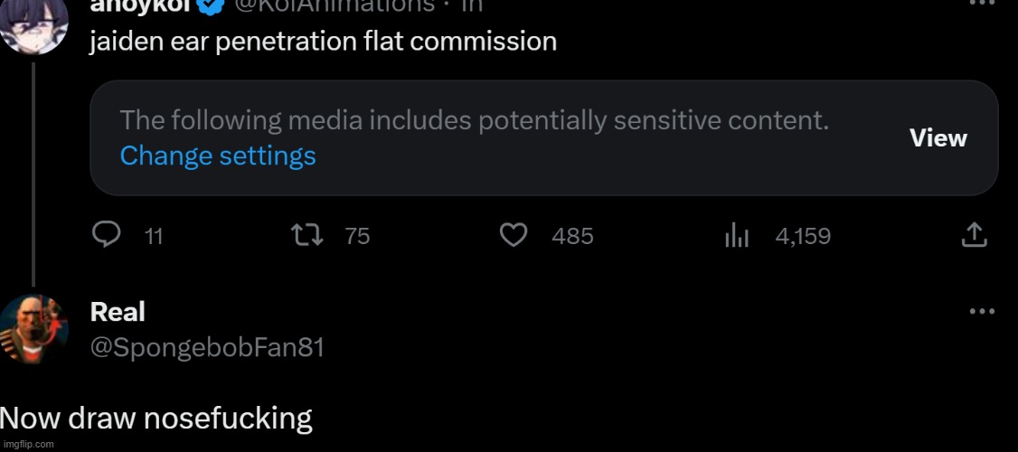Image resolution: width=1018 pixels, height=452 pixels.
Task: Open Real's profile picture
Action: (33, 328)
